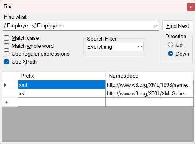Image resolution: width=195 pixels, height=144 pixels.
Task: Select the xml row via its arrow header
Action: [10, 85]
